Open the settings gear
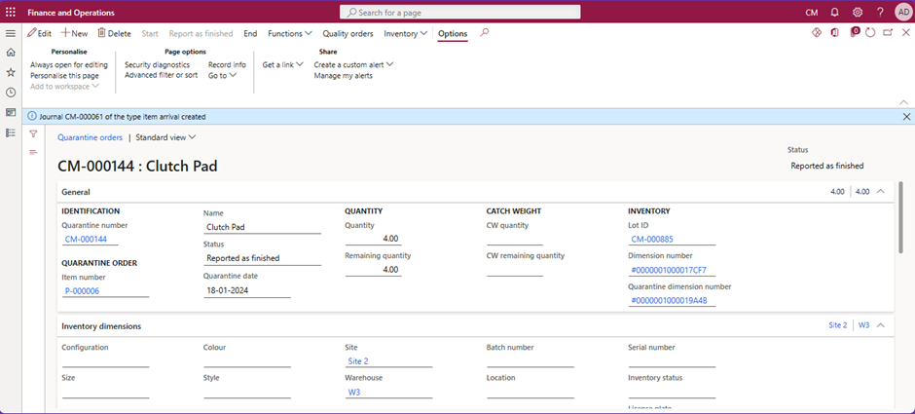The height and width of the screenshot is (414, 915). coord(858,13)
